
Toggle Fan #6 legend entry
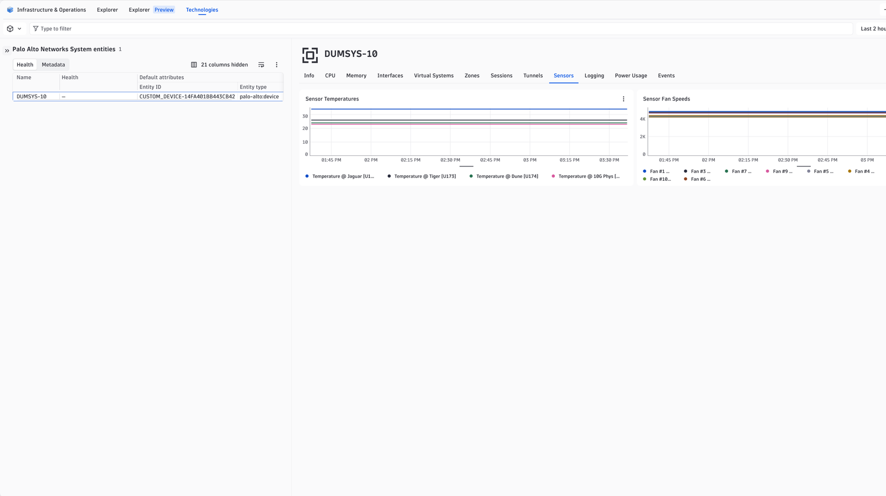[697, 179]
